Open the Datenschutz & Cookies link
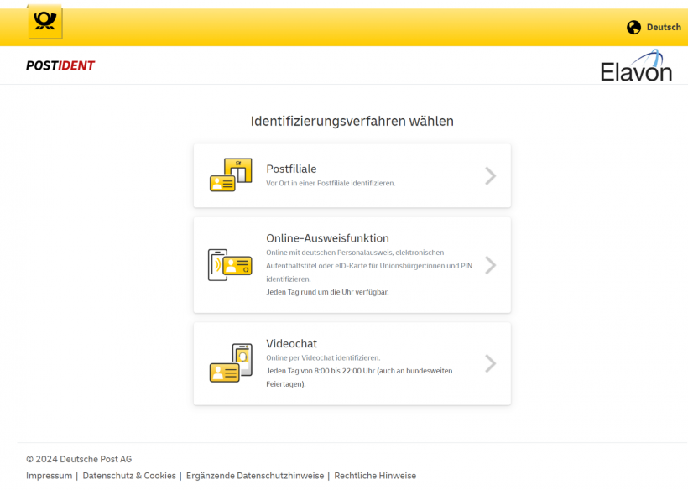Screen dimensions: 688x490 [x=129, y=476]
